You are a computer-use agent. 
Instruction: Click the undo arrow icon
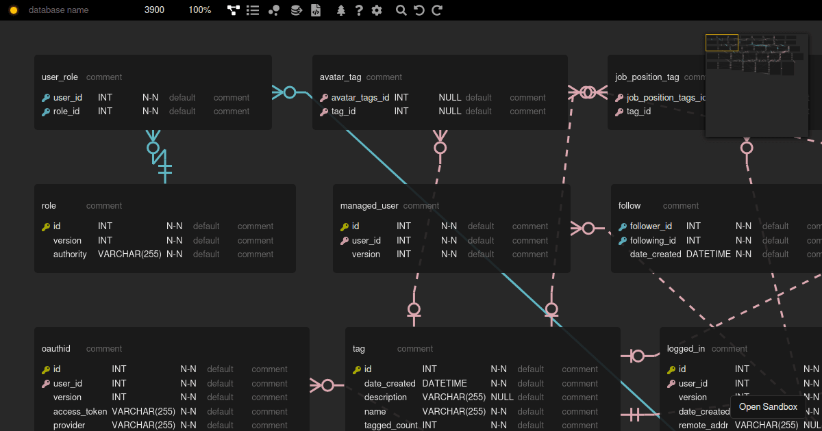point(420,10)
